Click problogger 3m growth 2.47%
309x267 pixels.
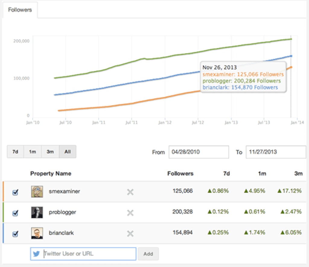pyautogui.click(x=291, y=212)
